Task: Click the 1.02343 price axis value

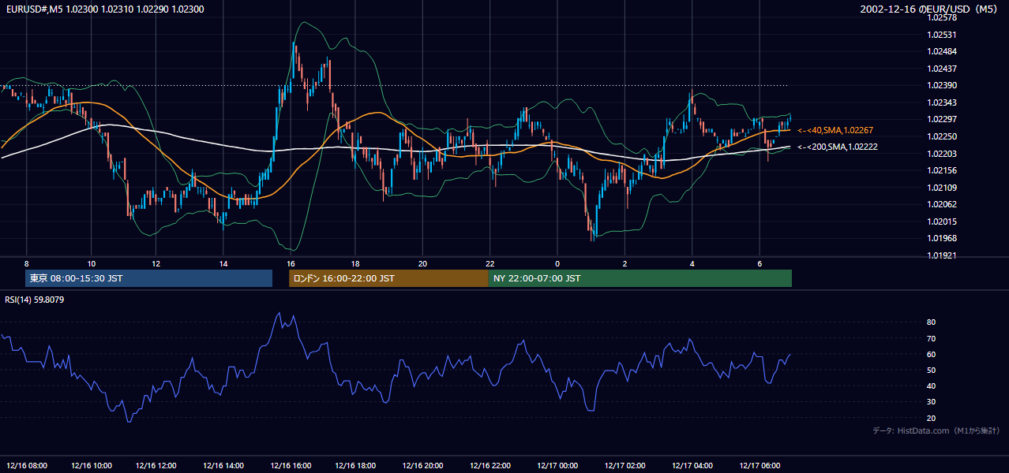Action: tap(942, 102)
